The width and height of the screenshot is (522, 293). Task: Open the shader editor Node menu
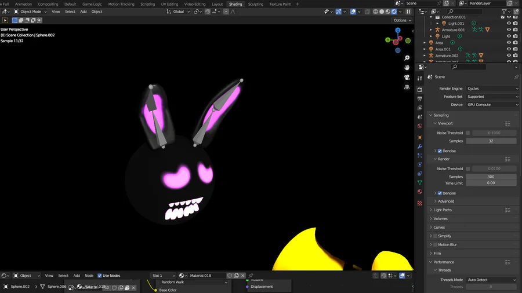[89, 276]
